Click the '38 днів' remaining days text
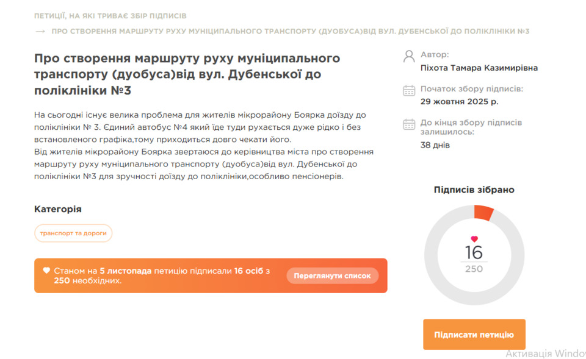 (x=435, y=145)
